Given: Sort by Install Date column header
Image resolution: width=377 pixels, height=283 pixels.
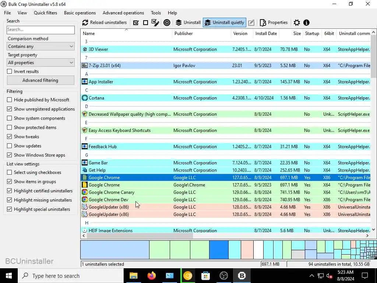Looking at the screenshot, I should click(x=266, y=34).
